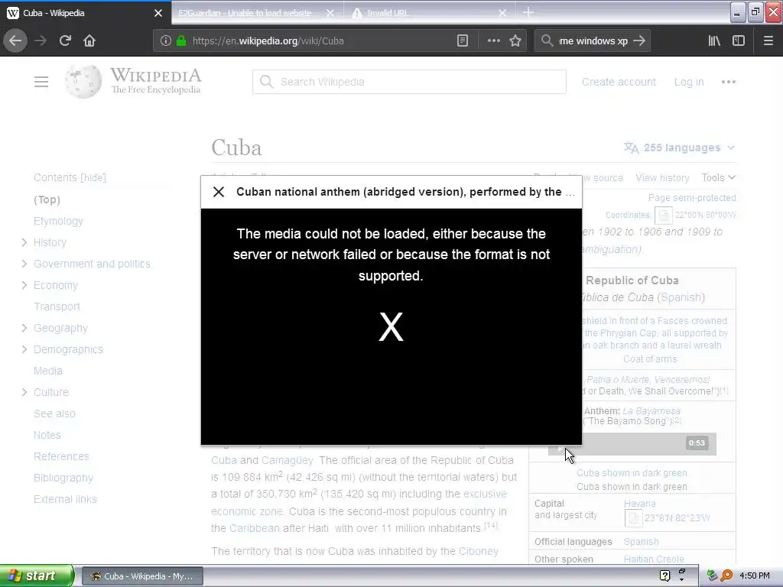Image resolution: width=783 pixels, height=587 pixels.
Task: Open the Camagüey article link
Action: [288, 460]
